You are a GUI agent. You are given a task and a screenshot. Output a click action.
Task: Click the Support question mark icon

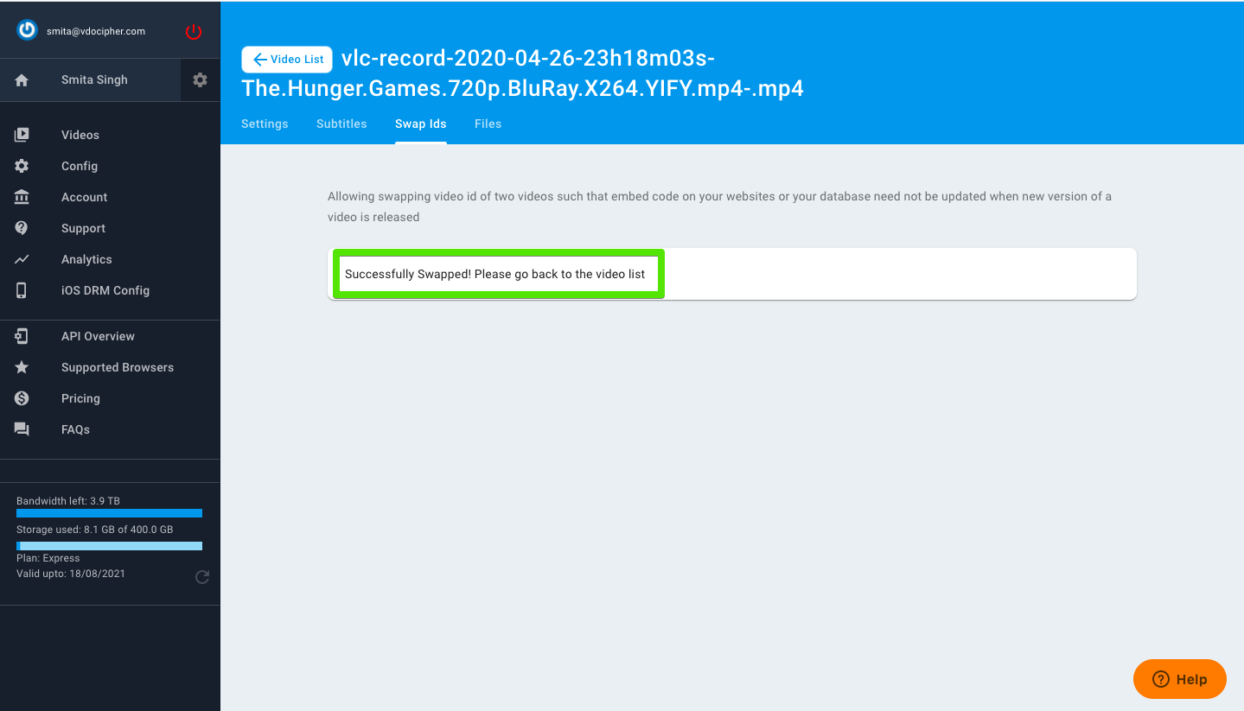[x=22, y=228]
